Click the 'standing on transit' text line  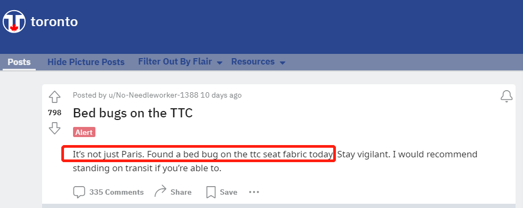[147, 168]
